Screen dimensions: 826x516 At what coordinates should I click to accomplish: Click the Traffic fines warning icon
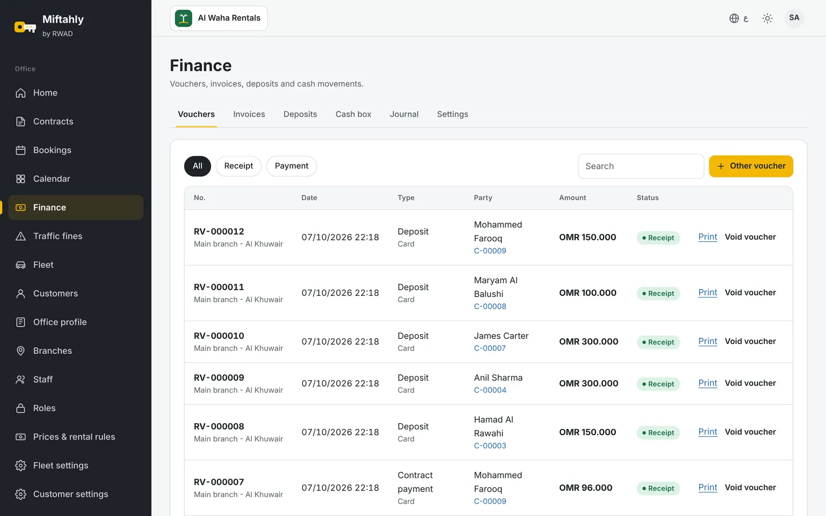click(x=21, y=236)
